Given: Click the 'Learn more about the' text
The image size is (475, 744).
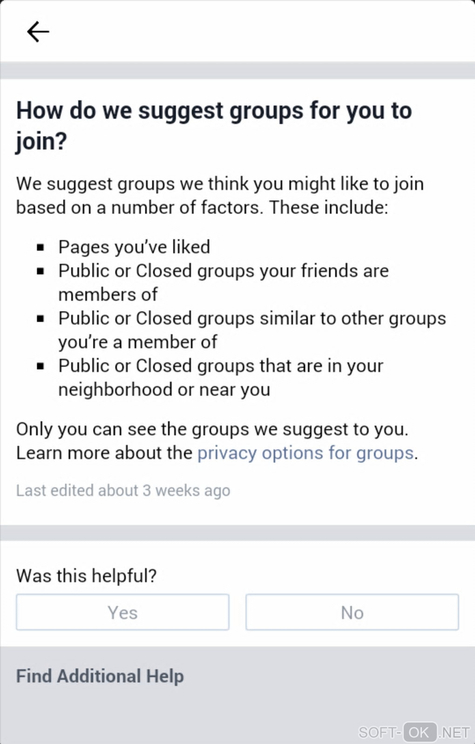Looking at the screenshot, I should point(104,453).
